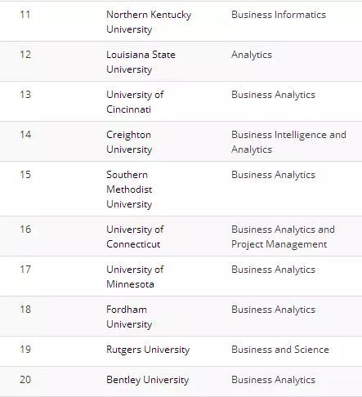362x397 pixels.
Task: Select Rutgers University in row 19
Action: (x=148, y=350)
